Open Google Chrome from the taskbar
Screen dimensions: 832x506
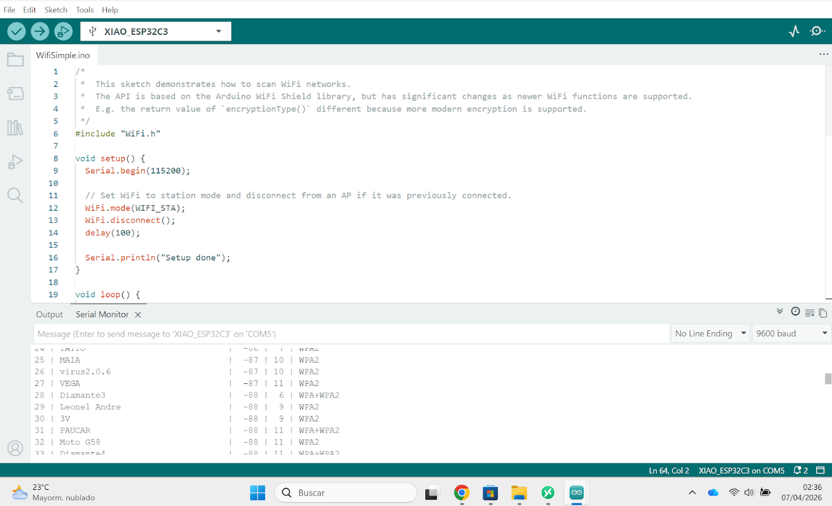tap(461, 493)
